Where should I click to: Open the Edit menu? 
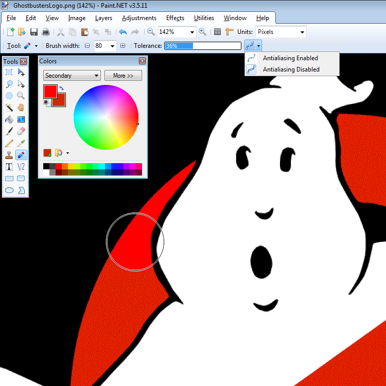coord(31,18)
